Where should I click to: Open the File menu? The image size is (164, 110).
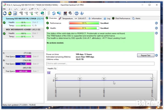(x=4, y=9)
